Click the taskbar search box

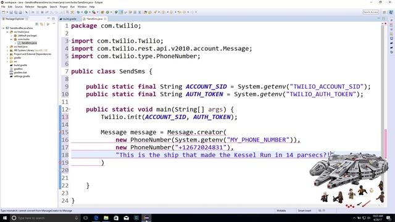click(x=45, y=218)
